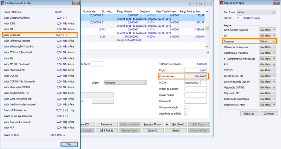Open the dropdown arrow next to Impostos Movto
The width and height of the screenshot is (281, 149).
(167, 124)
